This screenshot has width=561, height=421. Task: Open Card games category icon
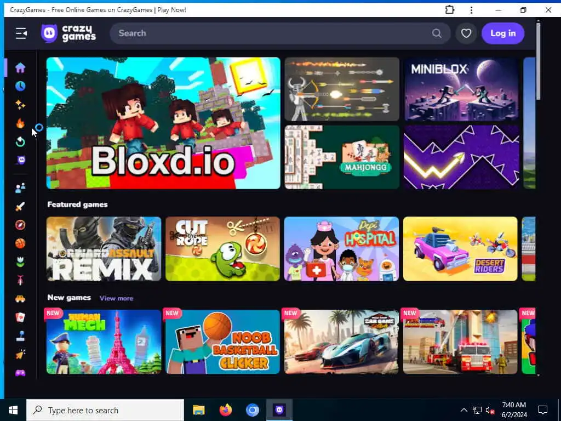pyautogui.click(x=20, y=317)
